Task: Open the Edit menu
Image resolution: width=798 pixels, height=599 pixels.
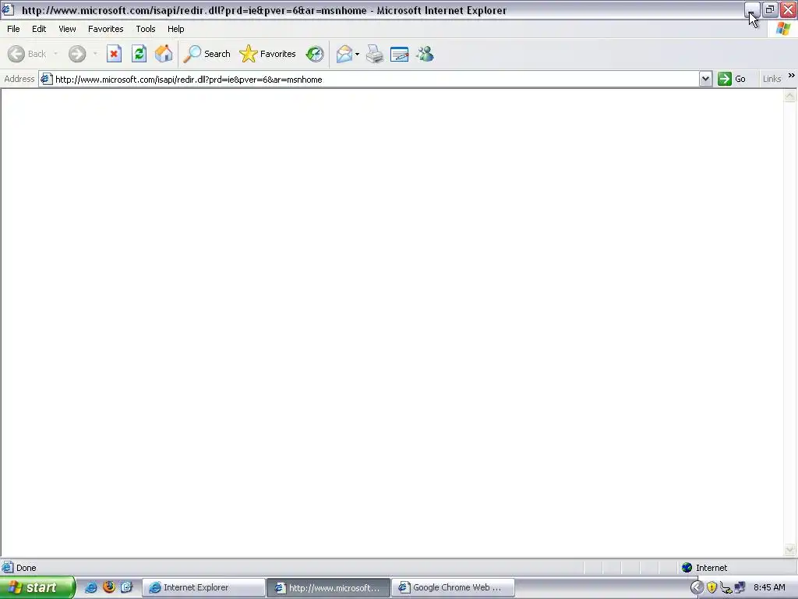Action: pos(39,29)
